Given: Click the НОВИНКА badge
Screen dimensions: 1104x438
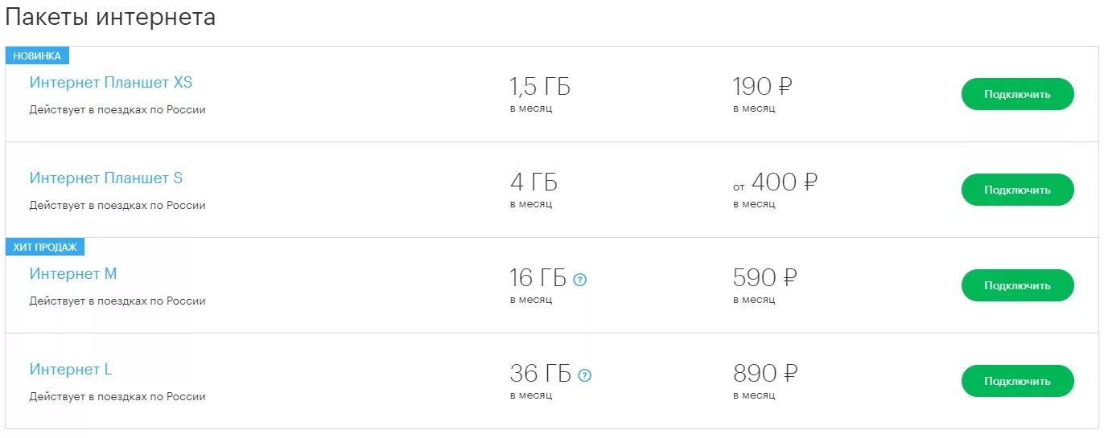Looking at the screenshot, I should coord(37,55).
